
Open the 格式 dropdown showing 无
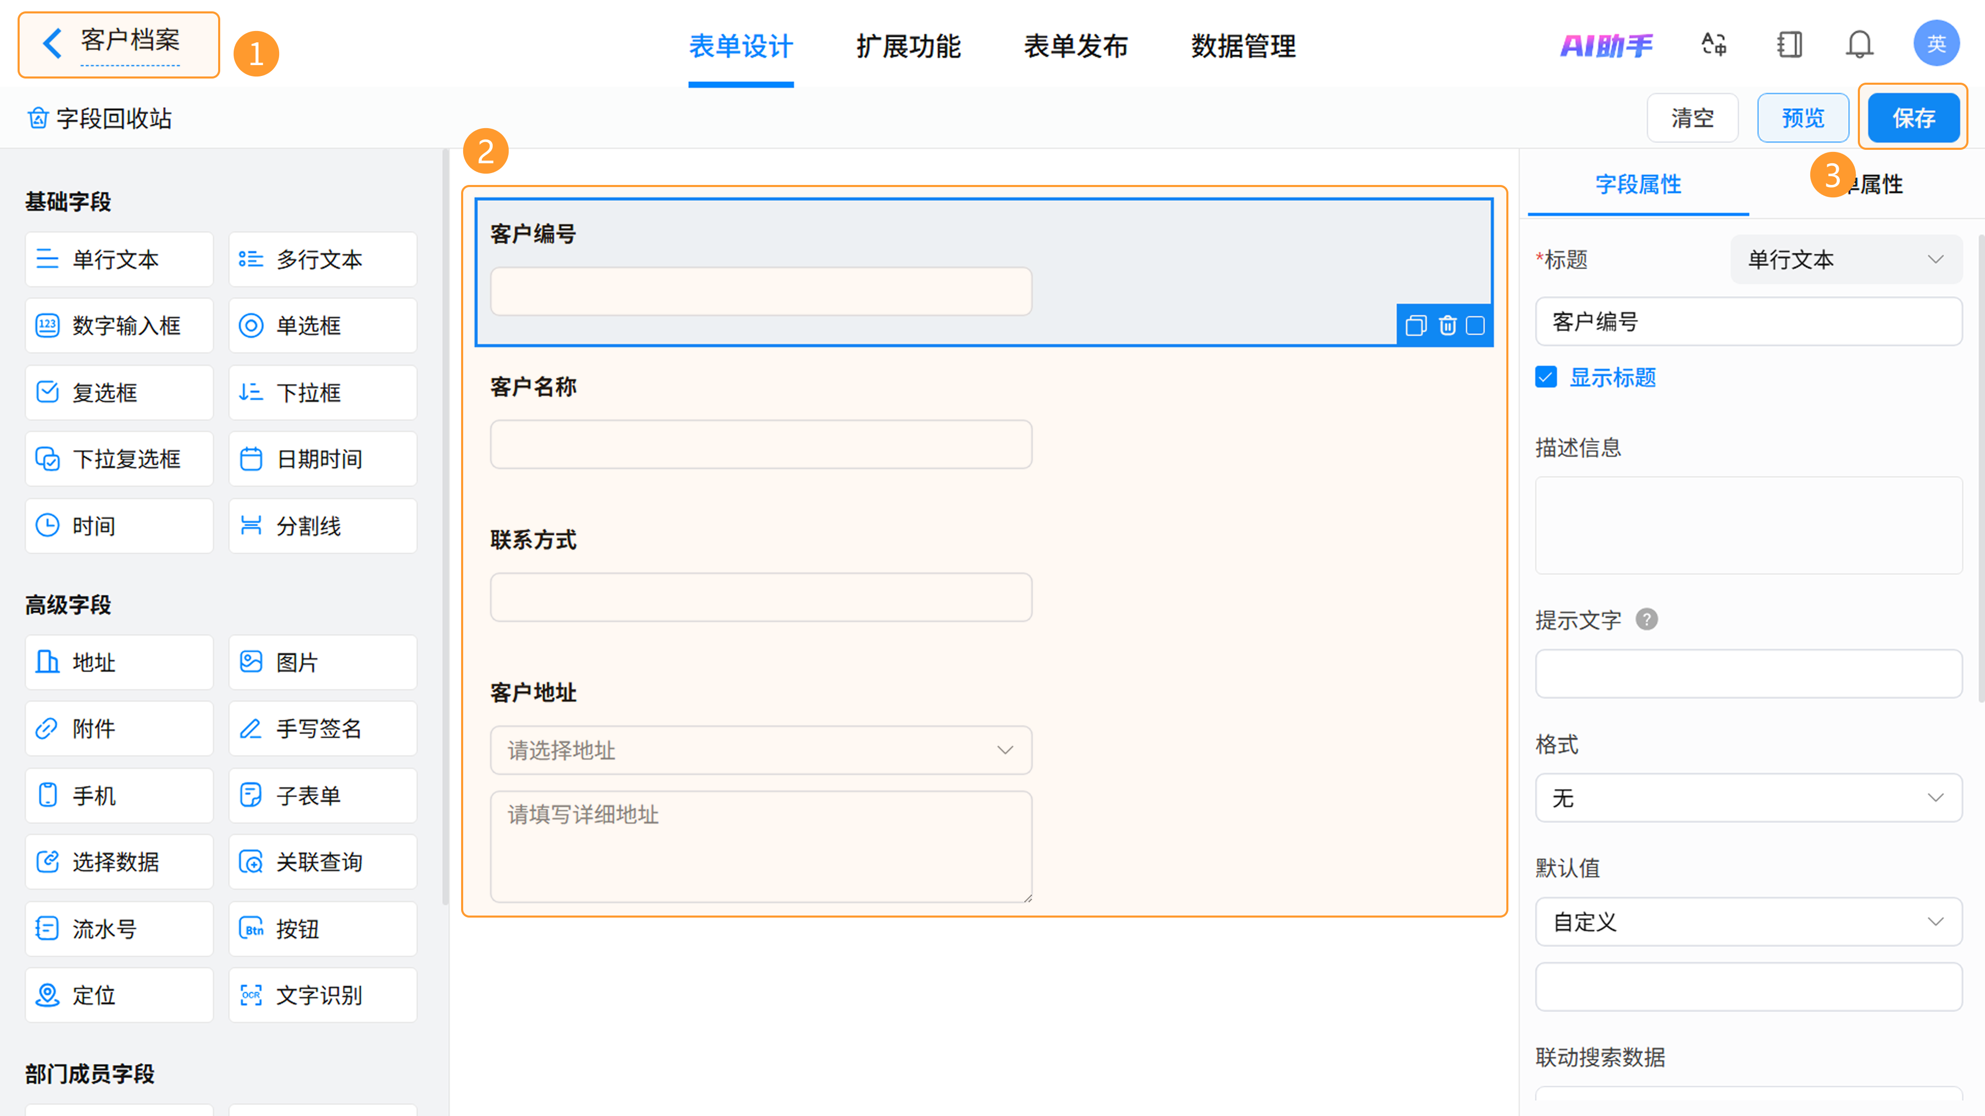1748,798
